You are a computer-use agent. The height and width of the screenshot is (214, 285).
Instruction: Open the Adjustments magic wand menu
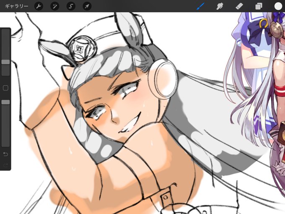pyautogui.click(x=55, y=6)
